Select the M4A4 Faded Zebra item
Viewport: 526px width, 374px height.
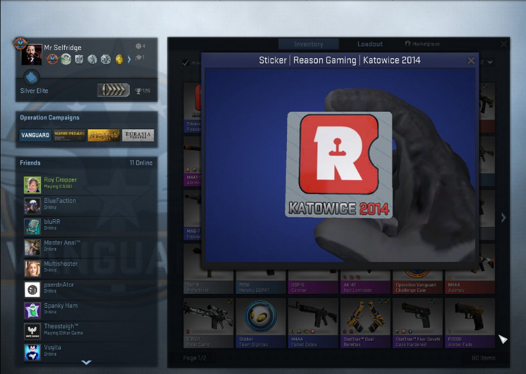point(313,323)
